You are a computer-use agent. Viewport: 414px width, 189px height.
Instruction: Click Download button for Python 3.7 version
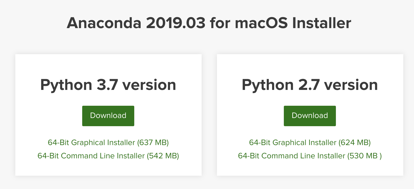pyautogui.click(x=108, y=116)
